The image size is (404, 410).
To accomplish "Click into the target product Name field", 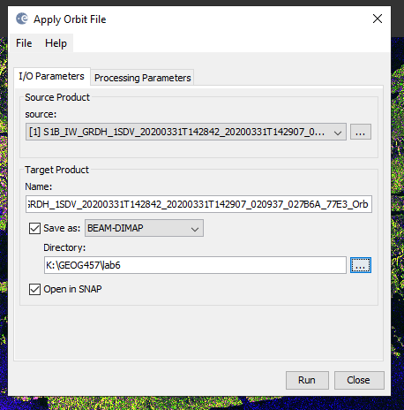I will tap(198, 204).
